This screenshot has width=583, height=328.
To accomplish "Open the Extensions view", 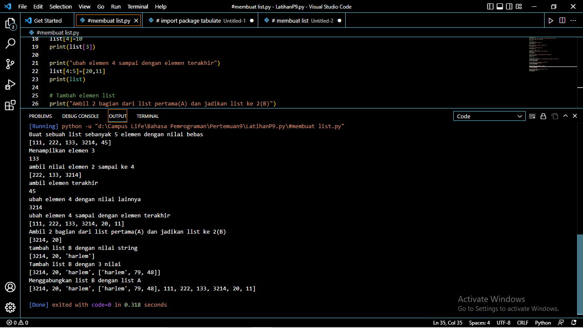I will pos(10,105).
